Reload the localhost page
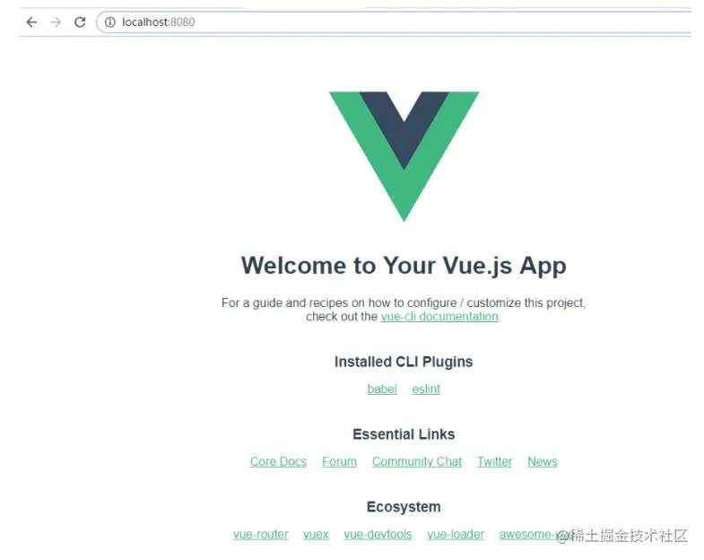 80,22
